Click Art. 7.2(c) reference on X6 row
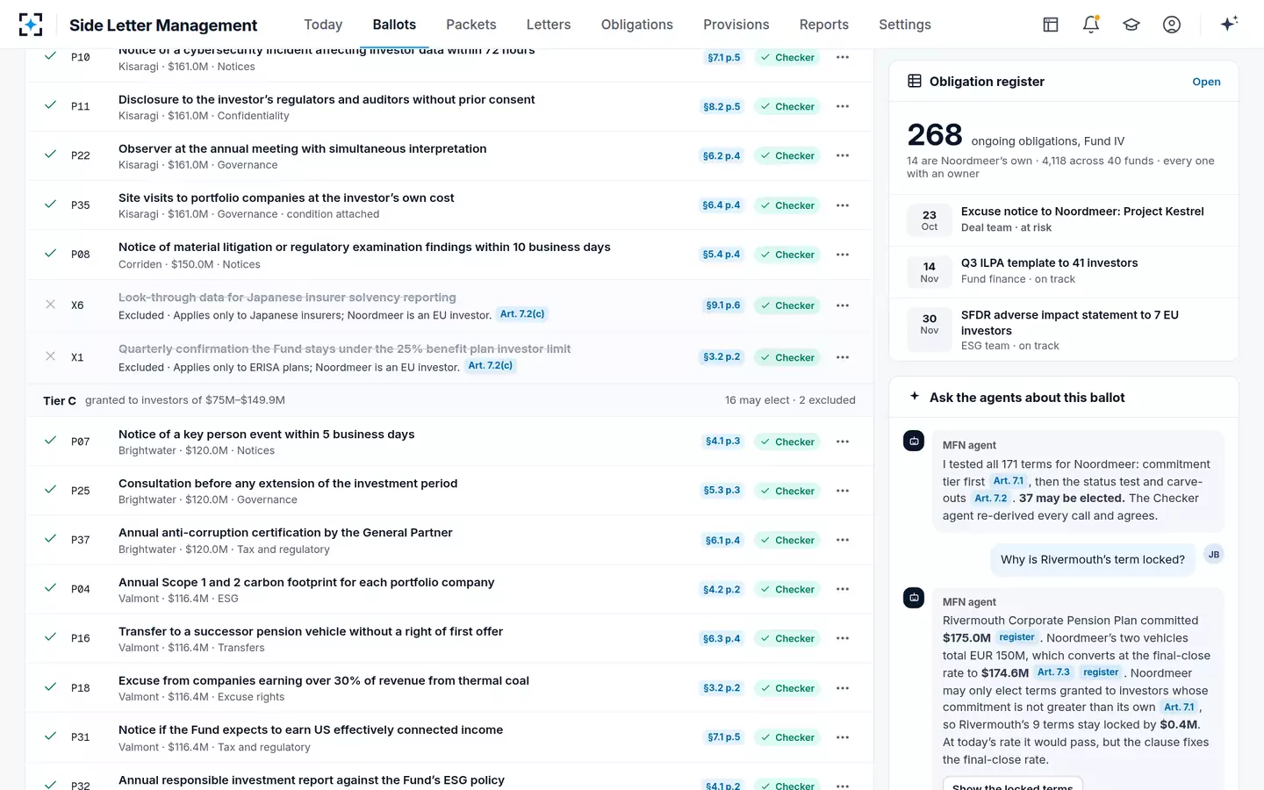 [522, 313]
